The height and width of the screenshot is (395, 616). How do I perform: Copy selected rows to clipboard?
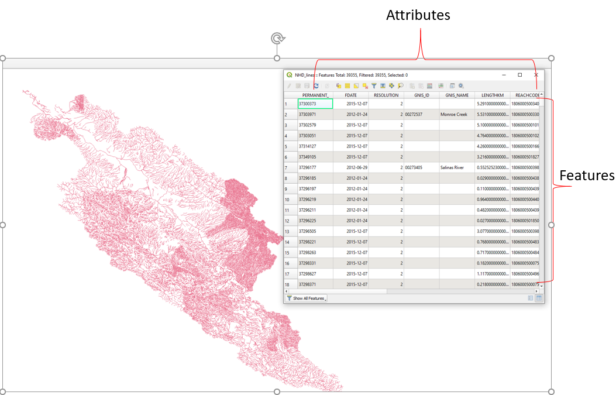coord(412,86)
